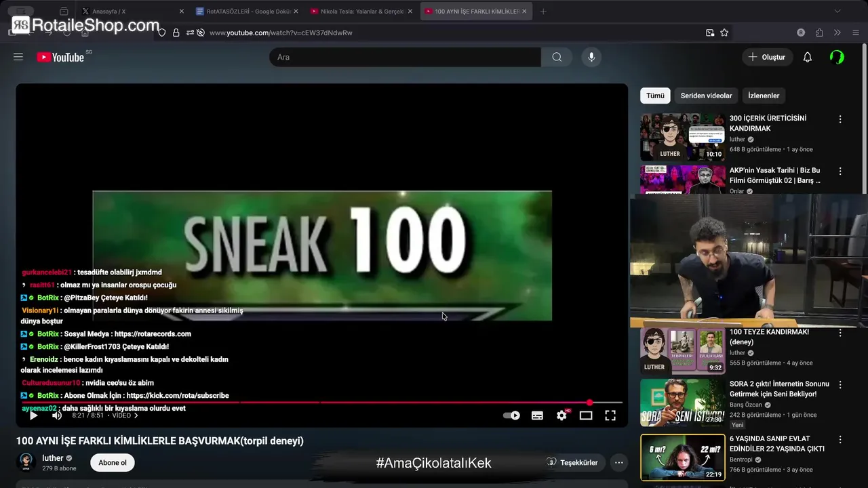Viewport: 868px width, 488px height.
Task: Select the Tümü filter chip
Action: tap(655, 96)
